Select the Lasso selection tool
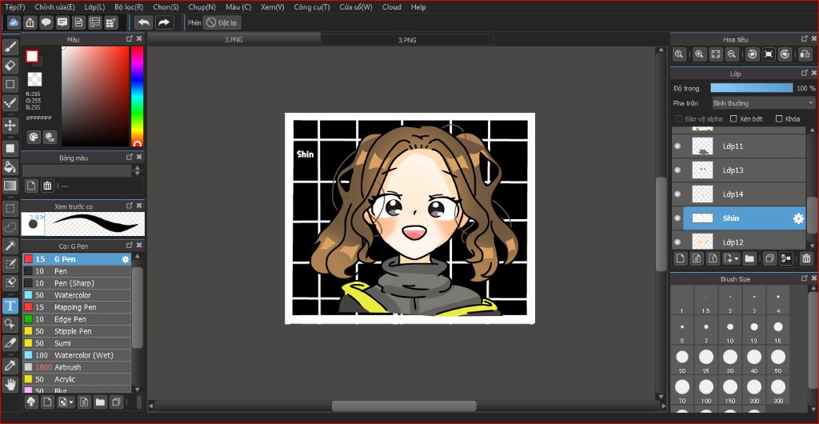This screenshot has height=424, width=819. coord(10,227)
